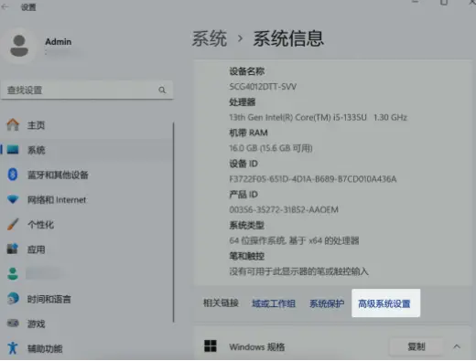Open 网络和 Internet settings
Viewport: 476px width, 361px height.
pyautogui.click(x=87, y=199)
